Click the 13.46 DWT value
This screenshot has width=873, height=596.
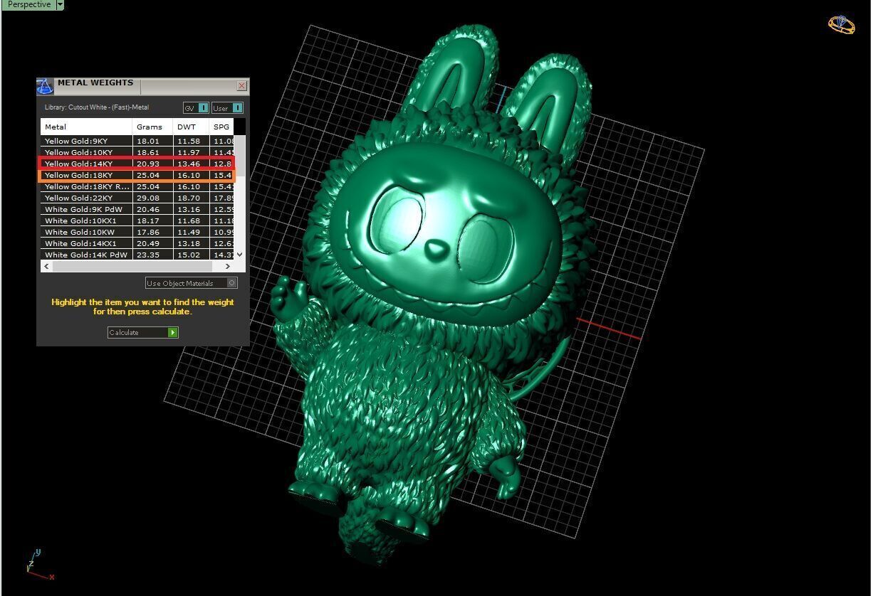point(189,164)
